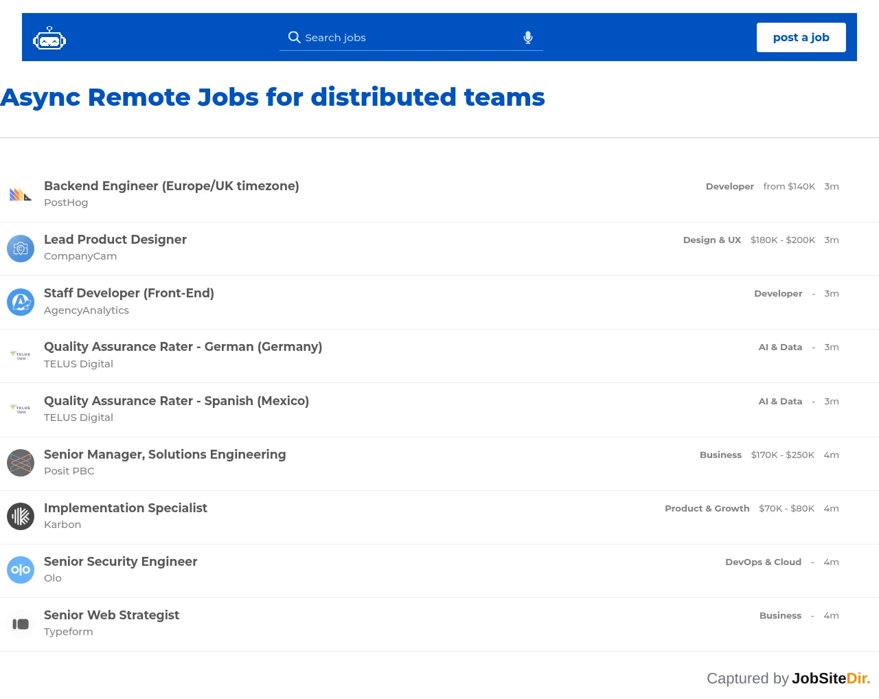This screenshot has height=699, width=879.
Task: Click the Olo company logo
Action: point(21,570)
